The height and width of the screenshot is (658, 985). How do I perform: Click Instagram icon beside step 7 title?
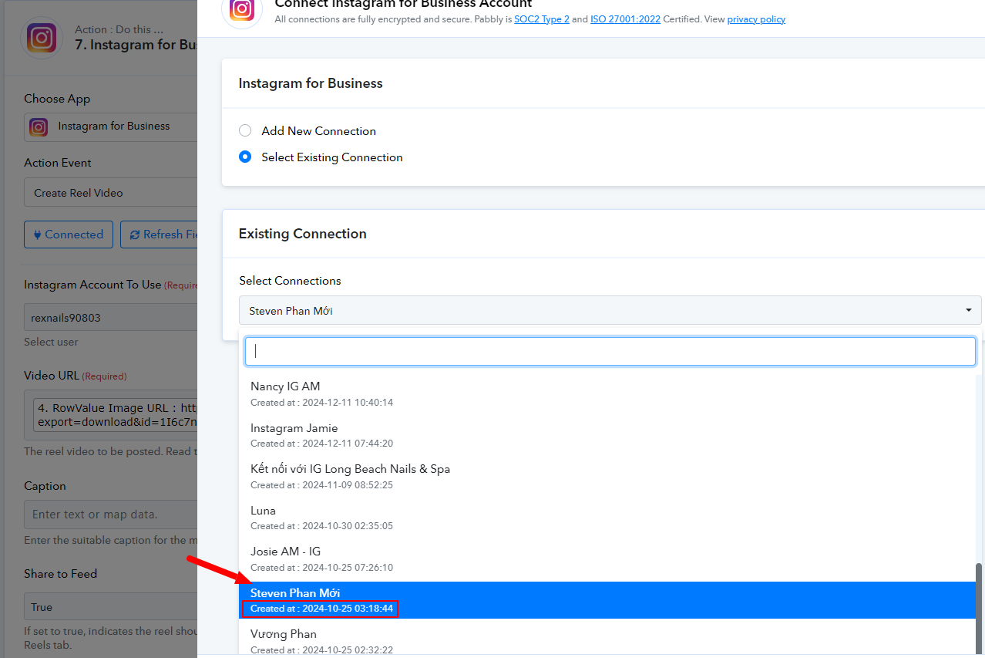(42, 38)
